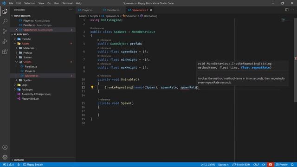Split the editor to the right
This screenshot has width=297, height=167.
point(287,10)
